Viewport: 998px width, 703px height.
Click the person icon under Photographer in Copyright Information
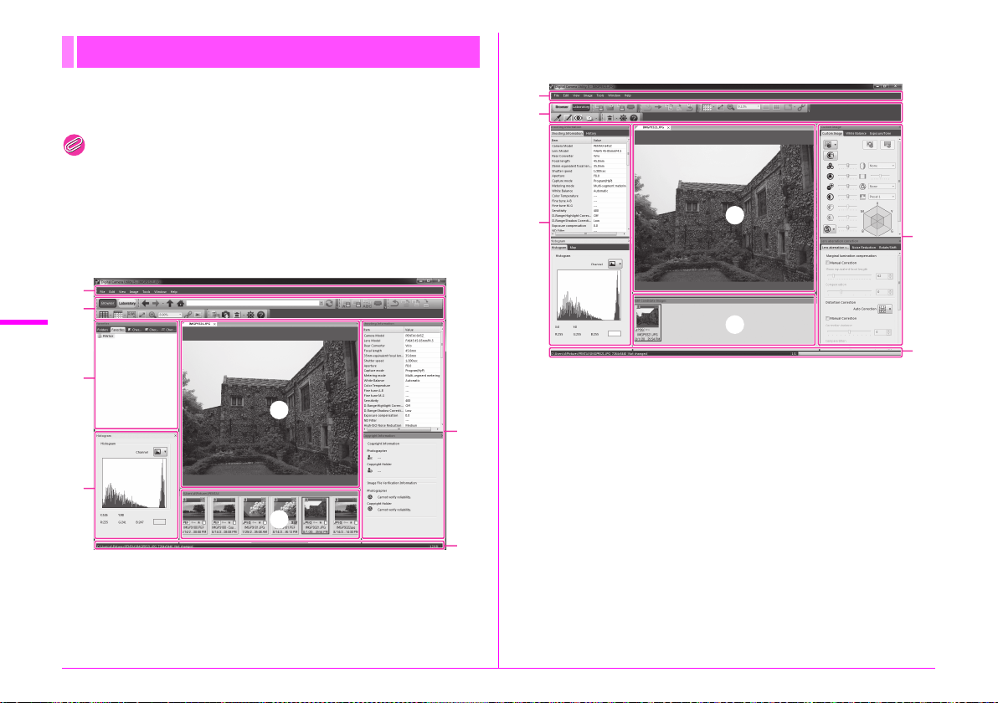coord(370,458)
